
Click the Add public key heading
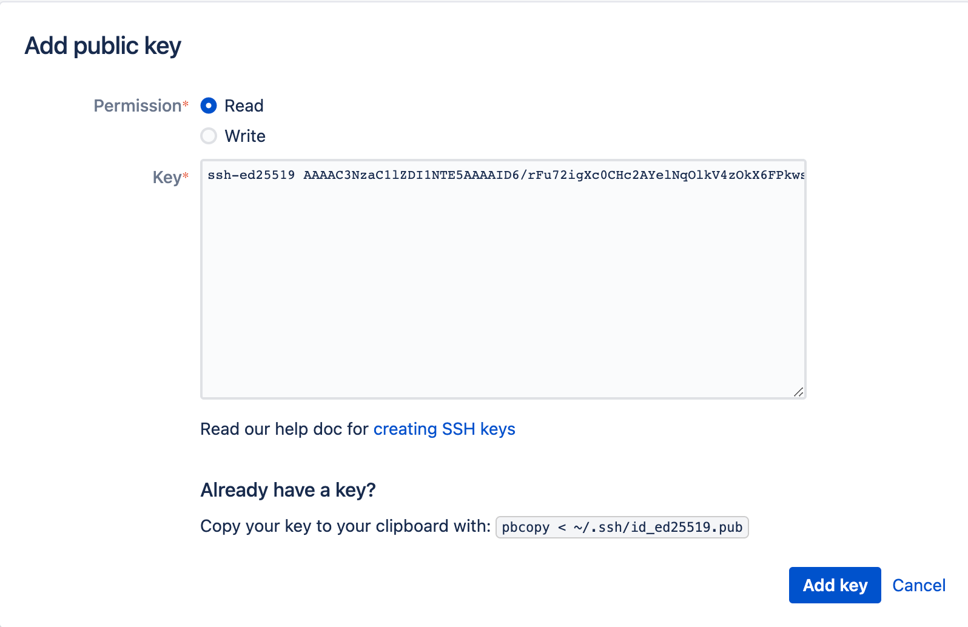[103, 45]
